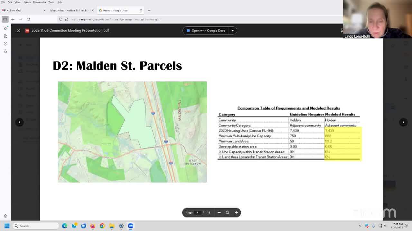
Task: Go to the previous slide arrow
Action: (x=19, y=122)
